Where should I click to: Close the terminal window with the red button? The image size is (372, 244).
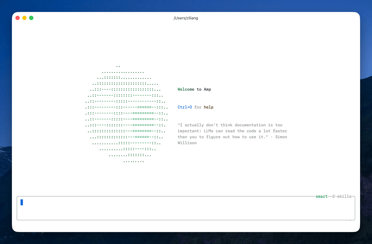pos(17,18)
